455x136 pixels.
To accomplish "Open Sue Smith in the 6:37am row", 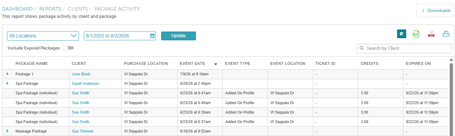I will pos(80,122).
